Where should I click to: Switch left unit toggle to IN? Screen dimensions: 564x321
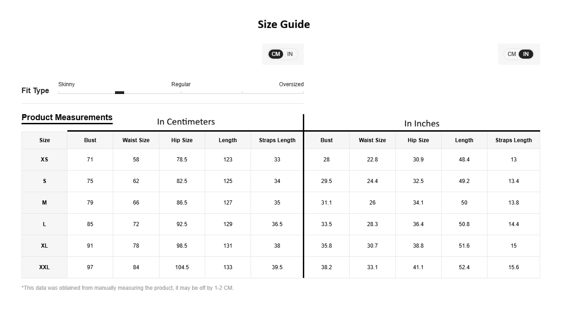290,54
